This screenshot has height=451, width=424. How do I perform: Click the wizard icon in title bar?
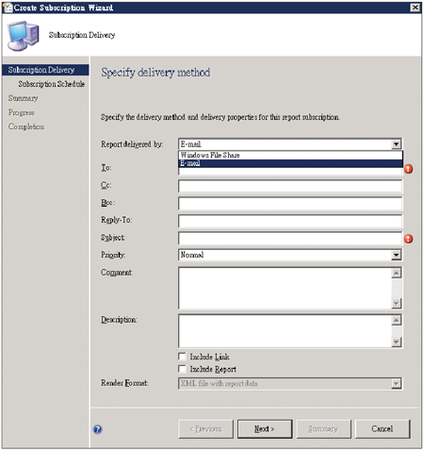8,8
